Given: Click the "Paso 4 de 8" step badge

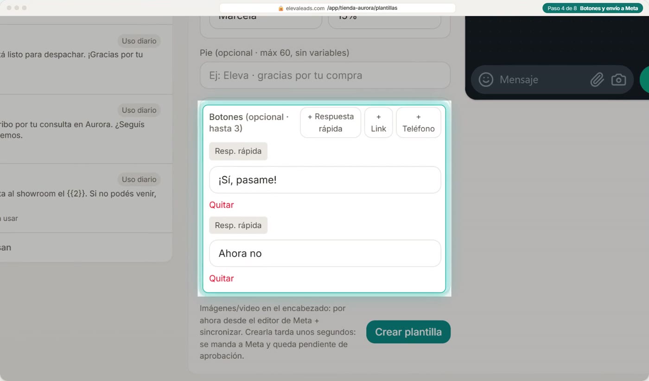Looking at the screenshot, I should pyautogui.click(x=592, y=8).
